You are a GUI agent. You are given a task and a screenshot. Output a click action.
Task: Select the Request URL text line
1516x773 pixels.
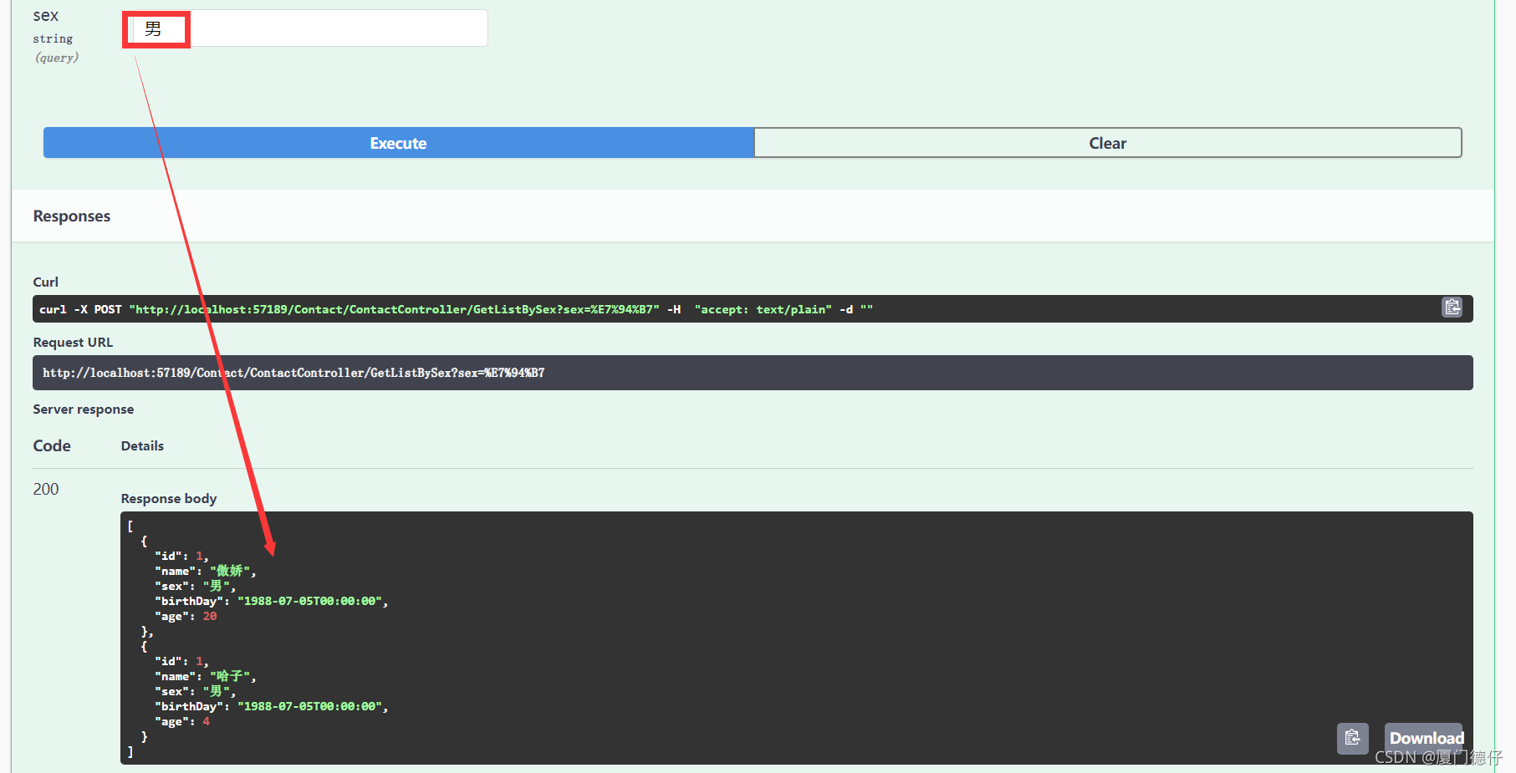(294, 373)
